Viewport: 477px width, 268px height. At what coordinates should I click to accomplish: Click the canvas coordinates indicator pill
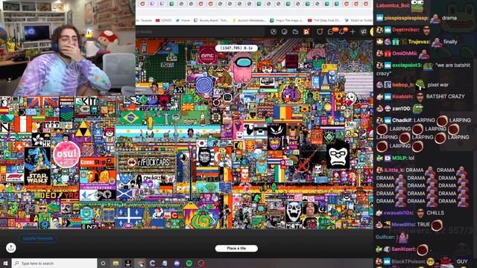coord(236,48)
